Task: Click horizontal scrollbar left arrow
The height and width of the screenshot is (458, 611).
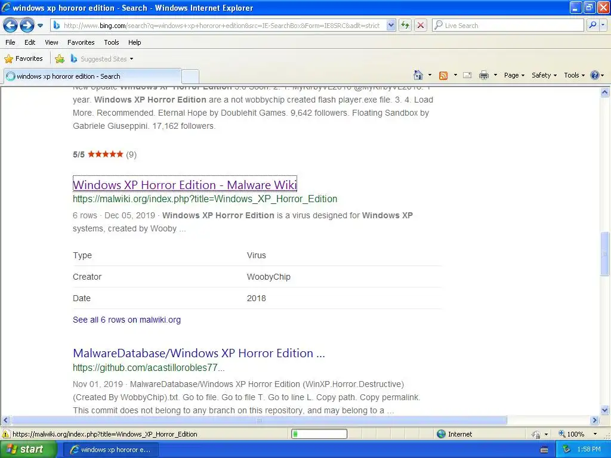Action: click(x=5, y=420)
